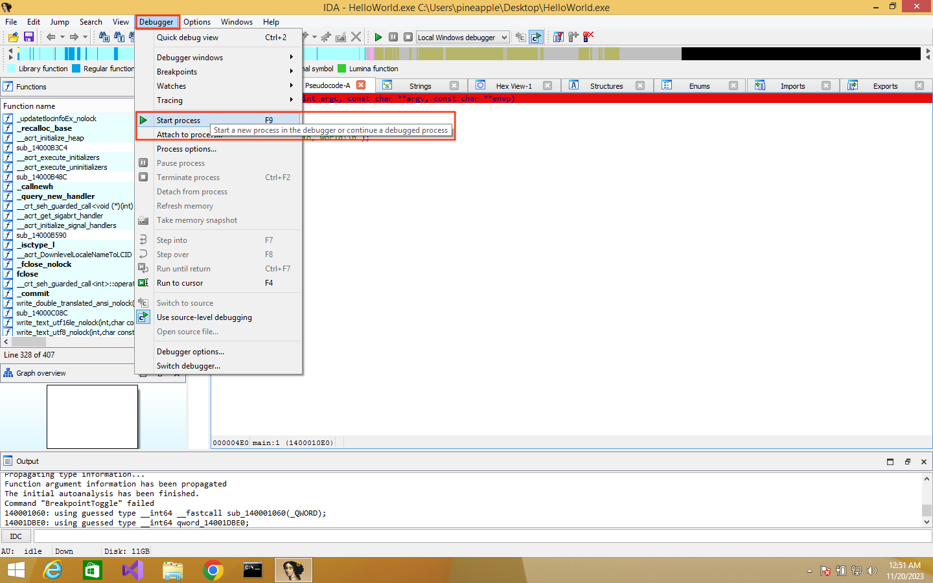Switch to the Structures tab
This screenshot has height=583, width=933.
606,86
